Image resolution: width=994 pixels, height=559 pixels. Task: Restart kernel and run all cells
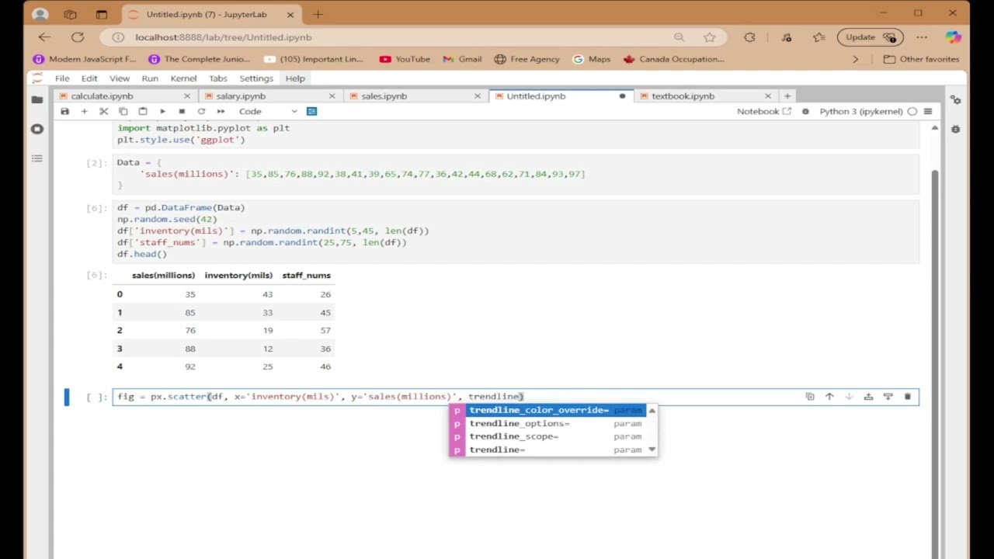click(221, 111)
